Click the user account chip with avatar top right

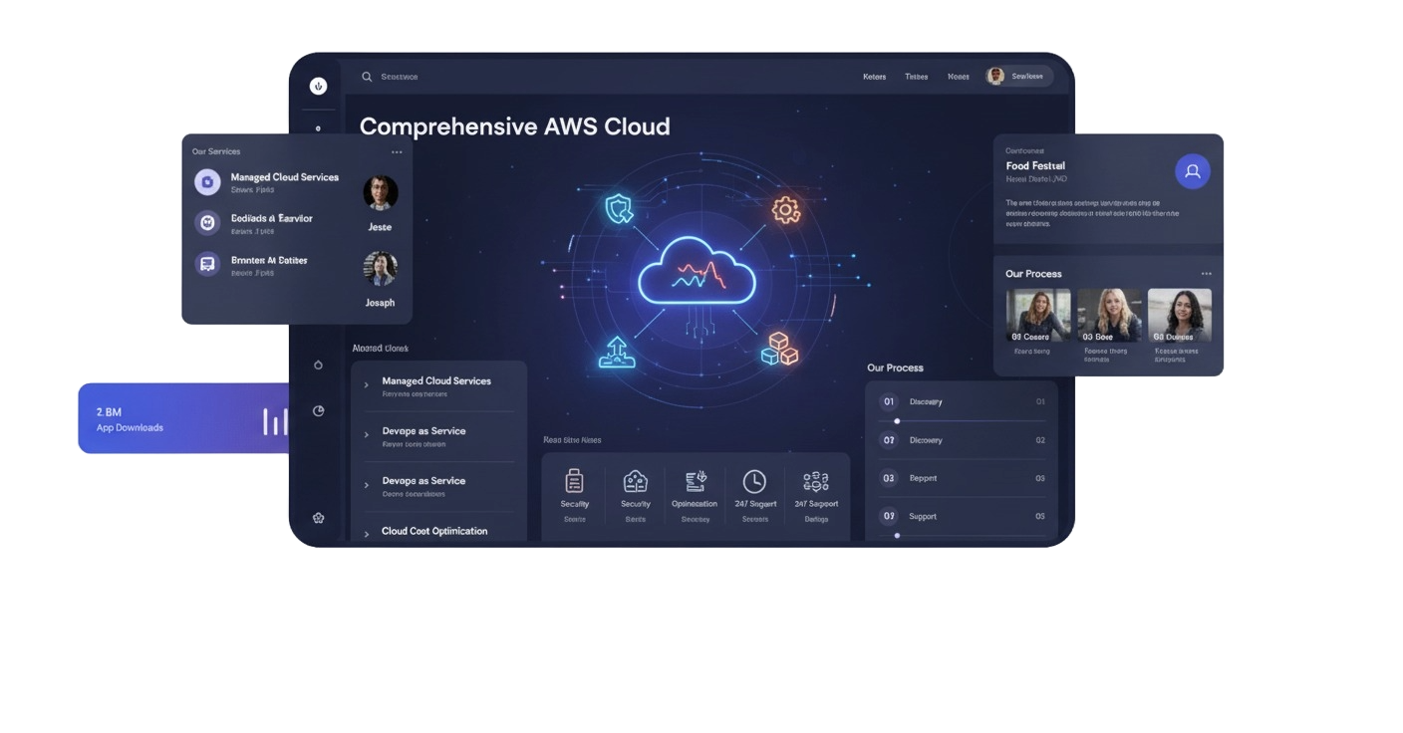tap(1018, 77)
